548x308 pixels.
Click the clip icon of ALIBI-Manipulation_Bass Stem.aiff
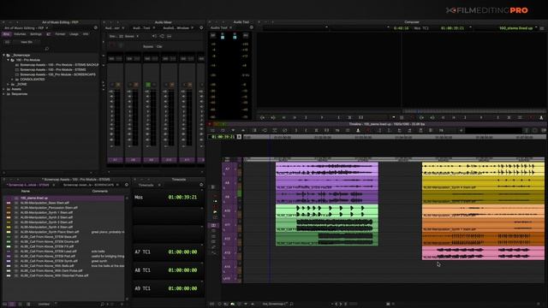coord(16,203)
